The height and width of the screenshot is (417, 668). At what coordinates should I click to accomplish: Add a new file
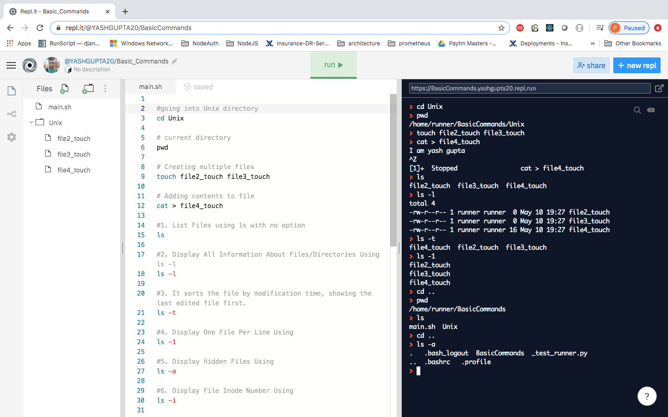64,88
